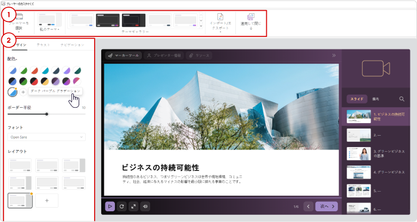Click the ボーダー半径 slider track
417x222 pixels.
(x=46, y=114)
